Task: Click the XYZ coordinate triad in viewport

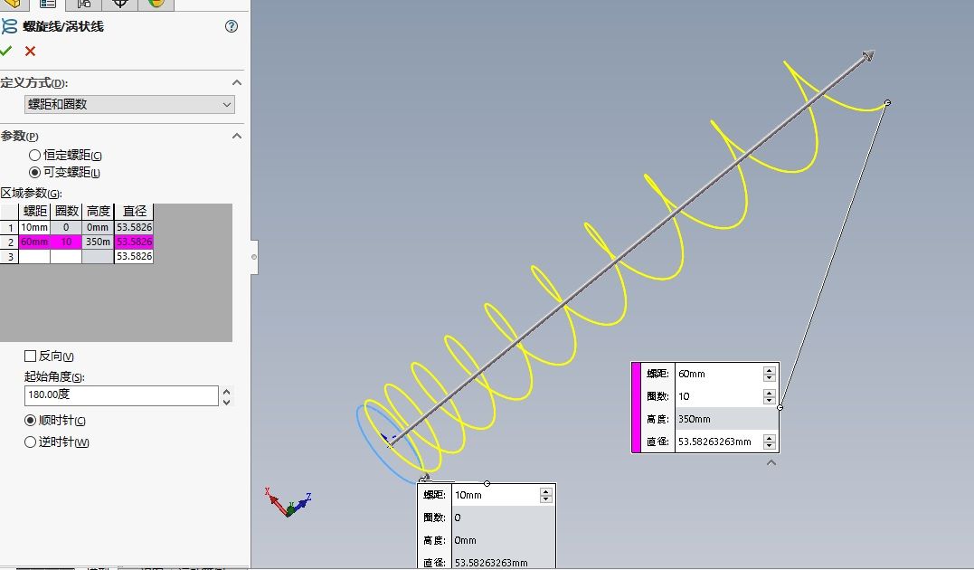Action: point(289,502)
